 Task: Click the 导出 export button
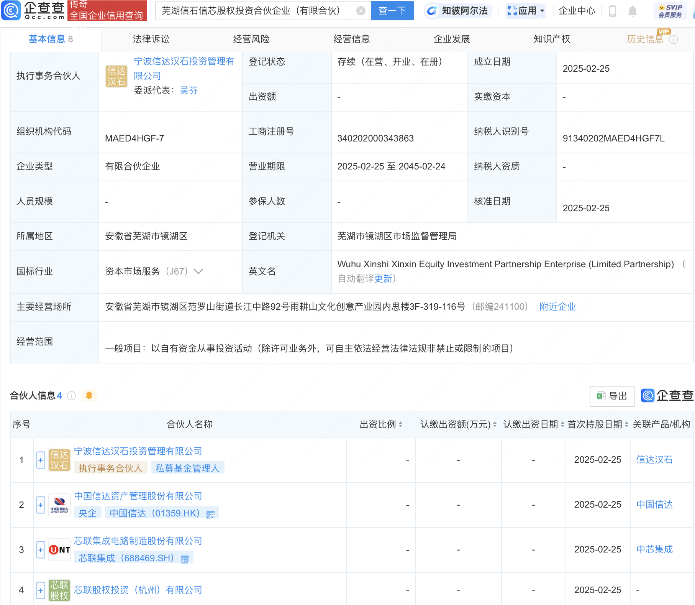[612, 396]
